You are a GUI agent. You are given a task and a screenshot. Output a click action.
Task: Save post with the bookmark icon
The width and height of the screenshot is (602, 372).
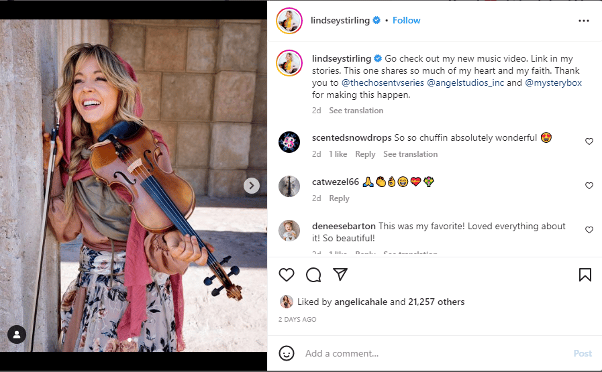click(x=585, y=275)
